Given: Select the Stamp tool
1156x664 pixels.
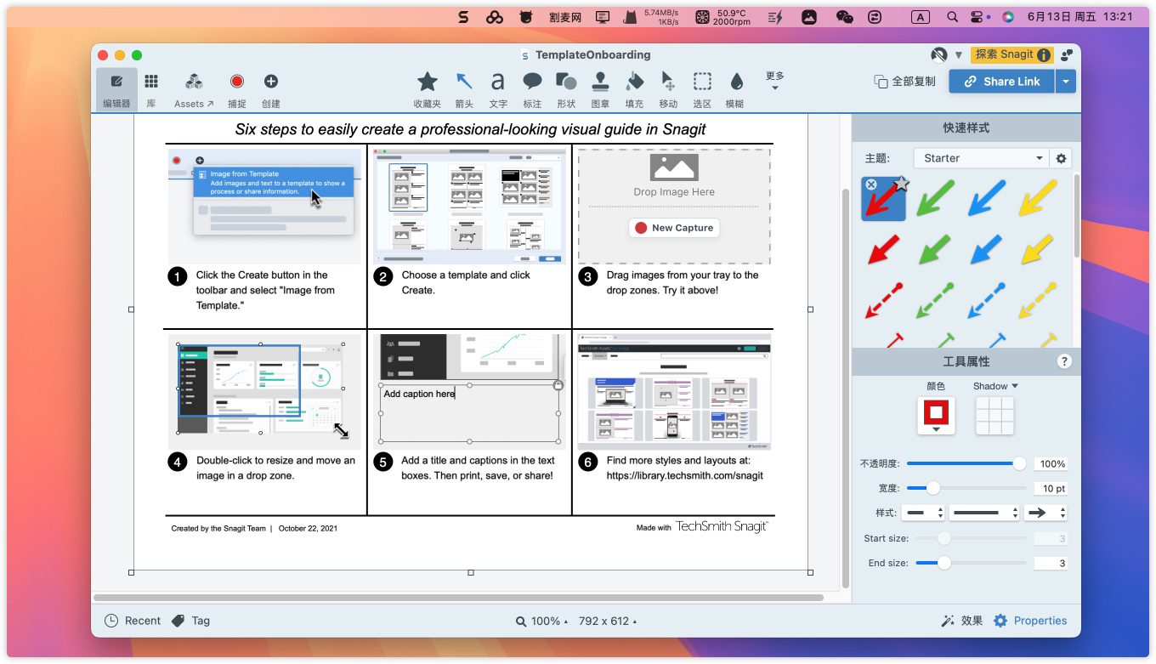Looking at the screenshot, I should point(600,88).
